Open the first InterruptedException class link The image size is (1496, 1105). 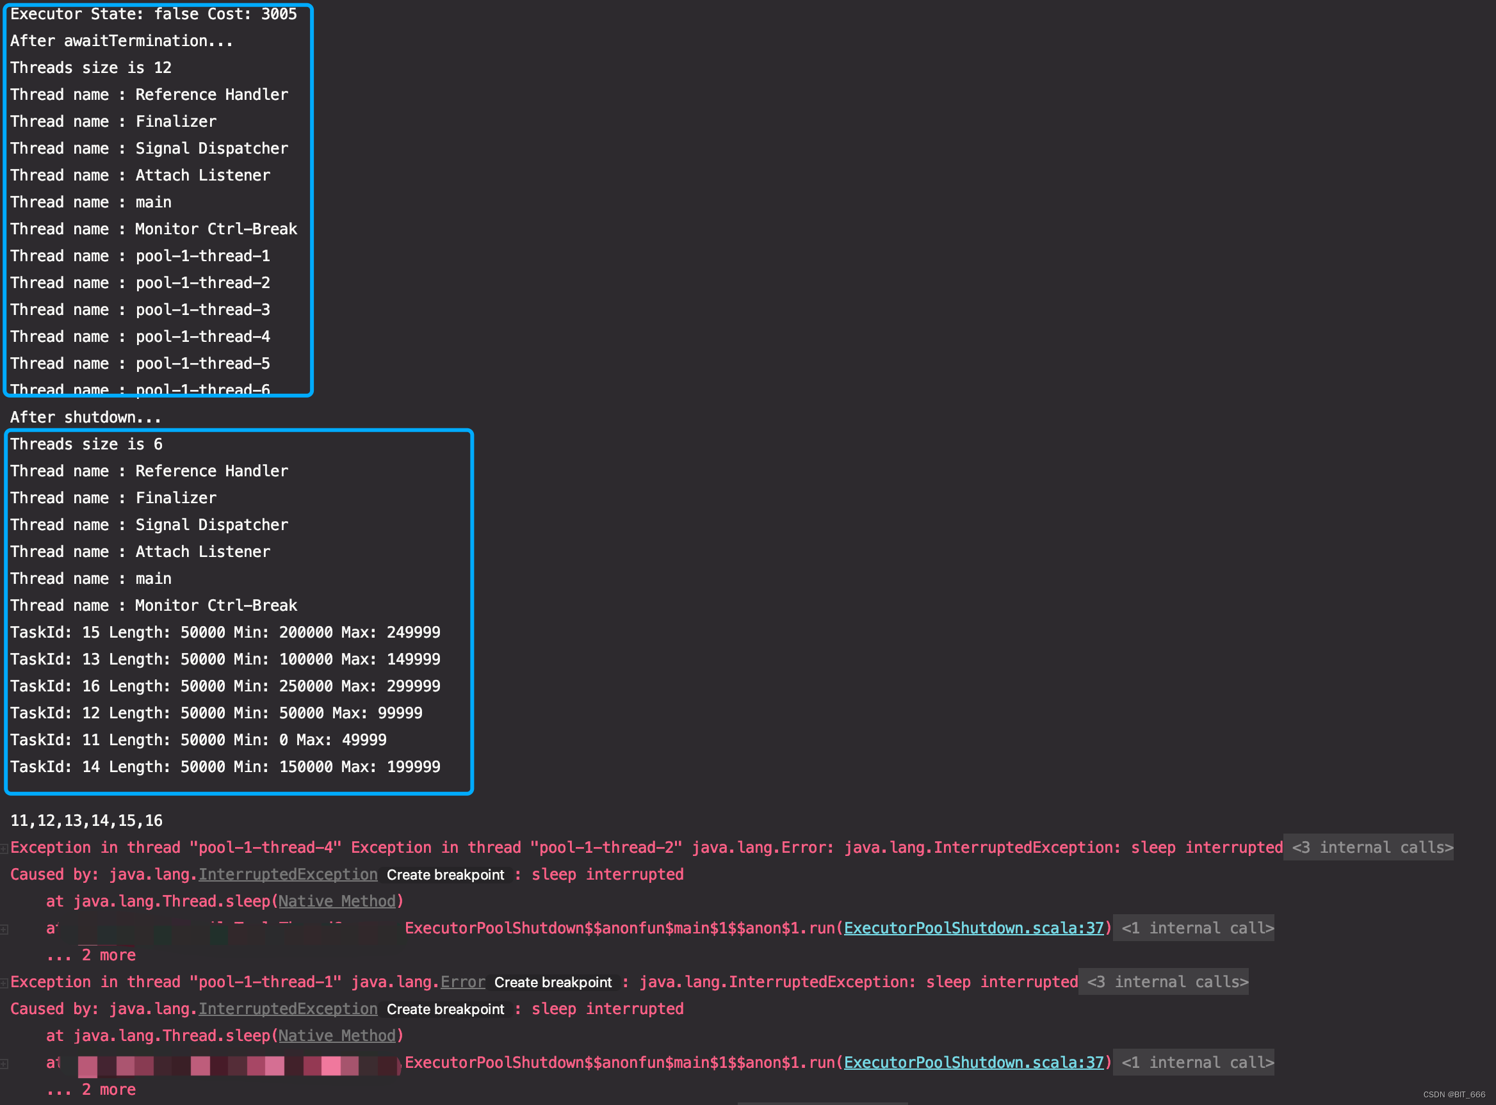(287, 875)
